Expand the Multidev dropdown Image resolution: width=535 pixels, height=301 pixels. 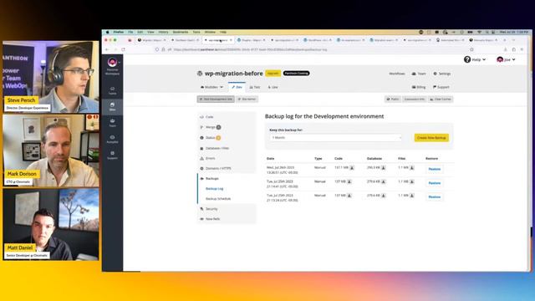coord(211,87)
